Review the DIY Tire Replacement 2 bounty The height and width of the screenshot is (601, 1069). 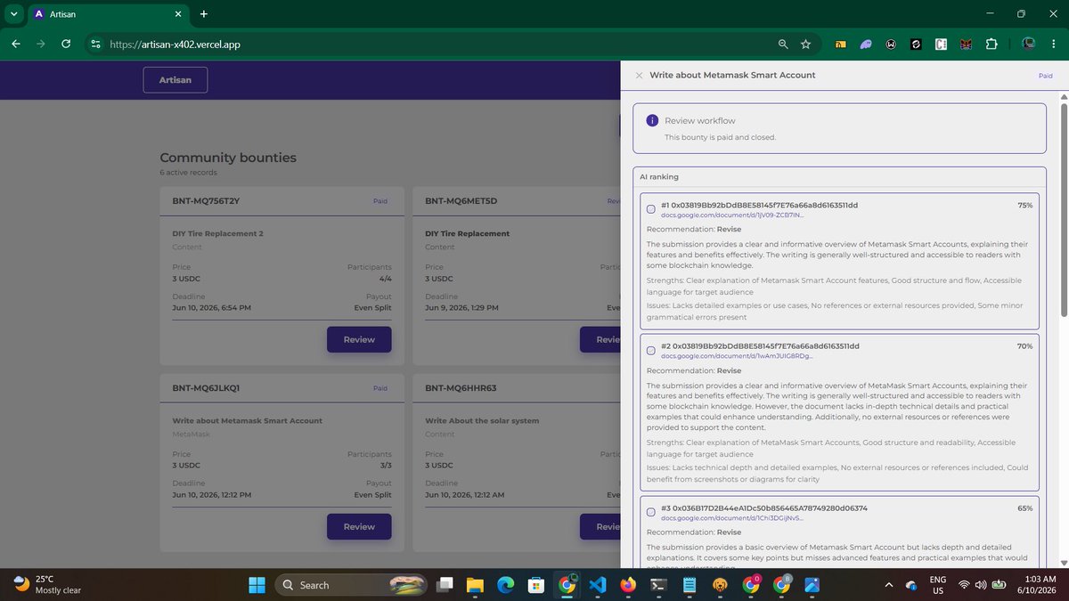point(359,339)
